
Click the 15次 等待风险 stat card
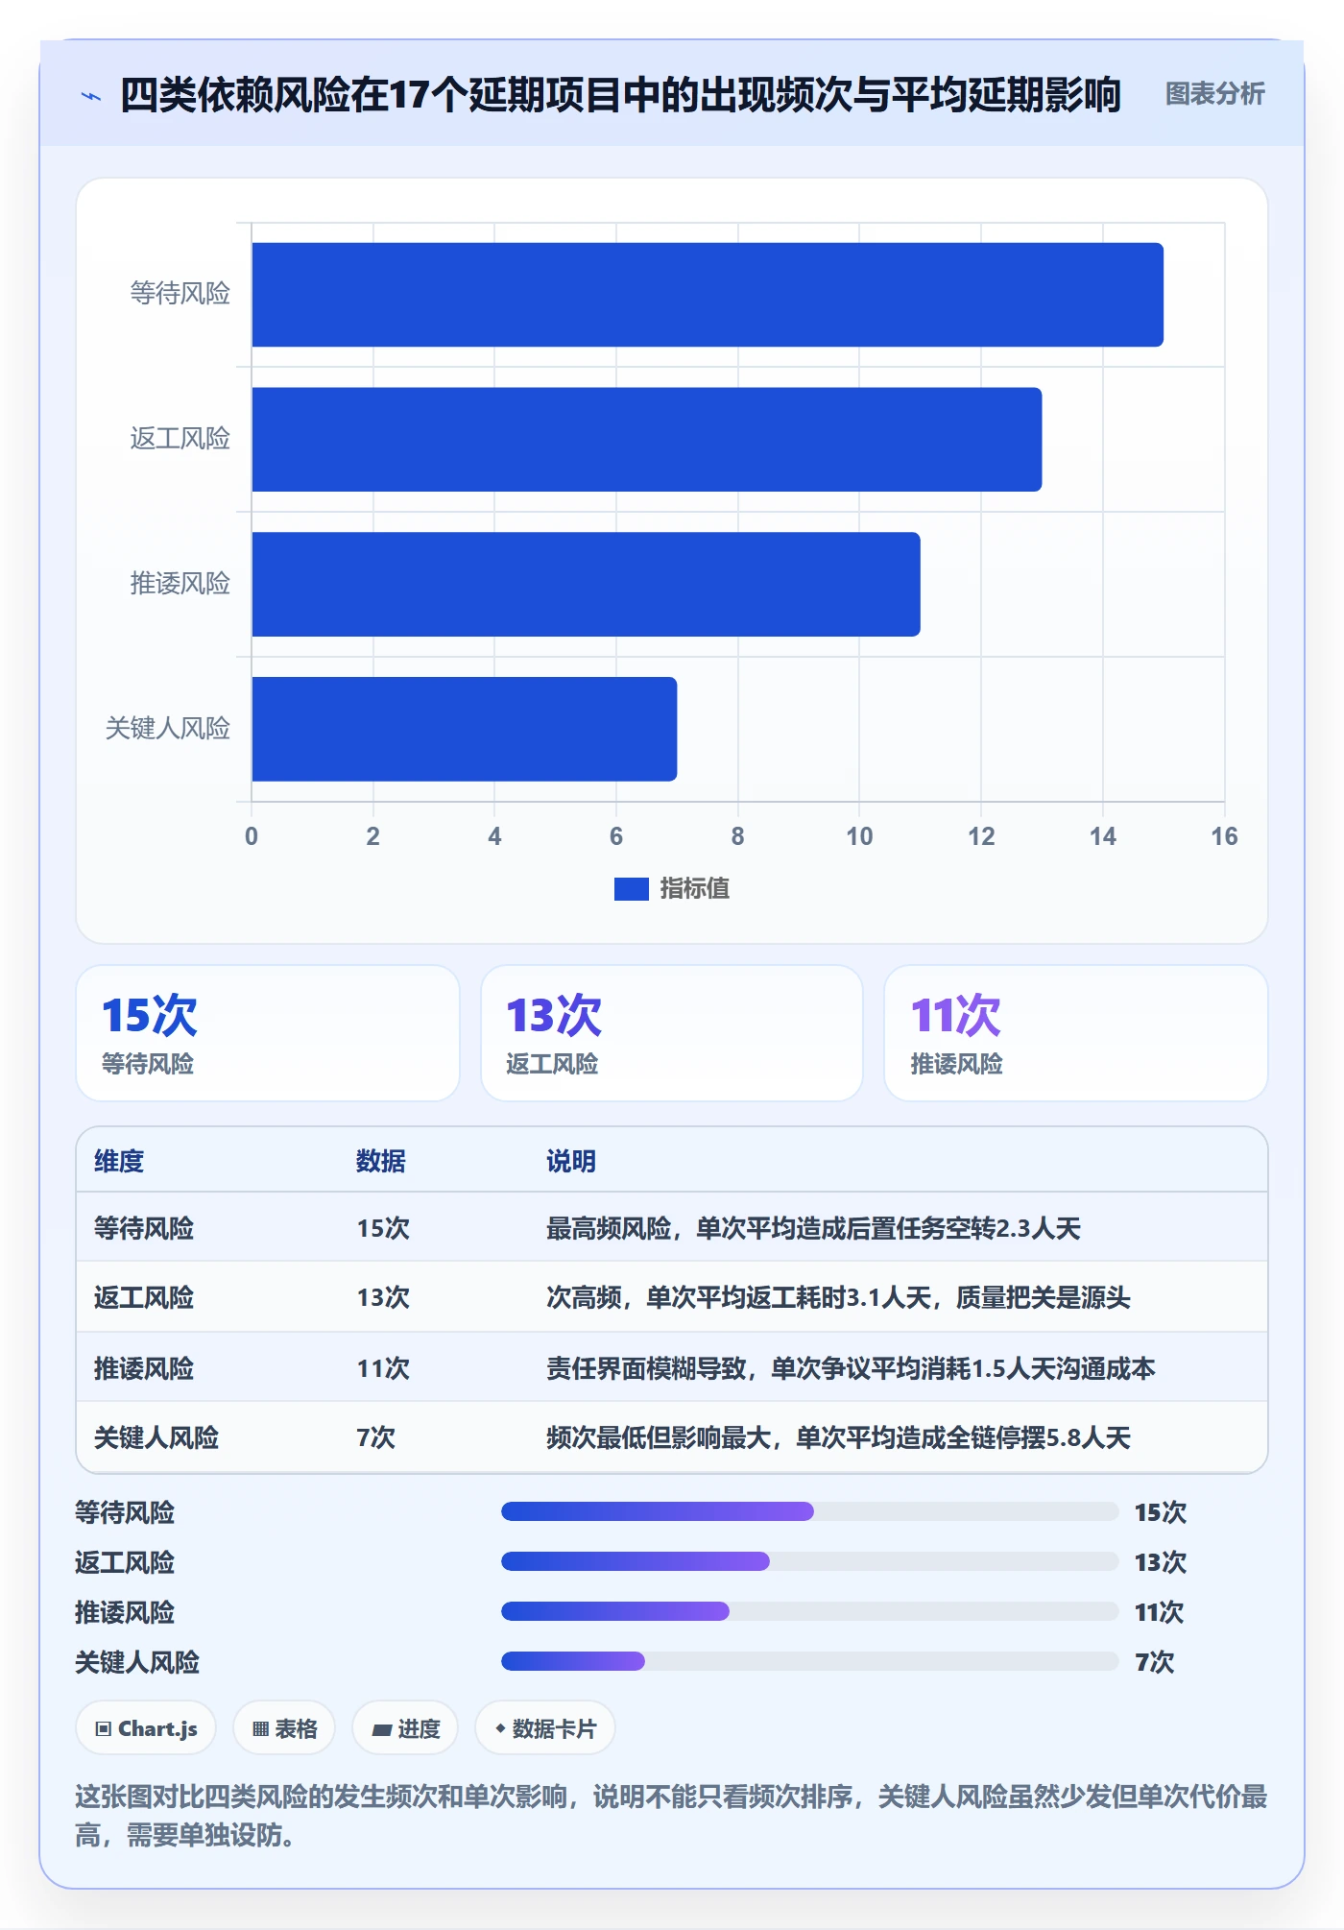coord(268,1033)
